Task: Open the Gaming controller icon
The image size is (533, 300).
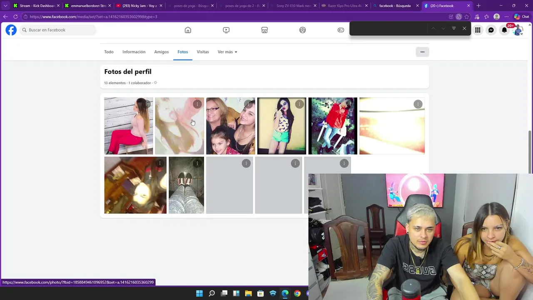Action: point(341,30)
